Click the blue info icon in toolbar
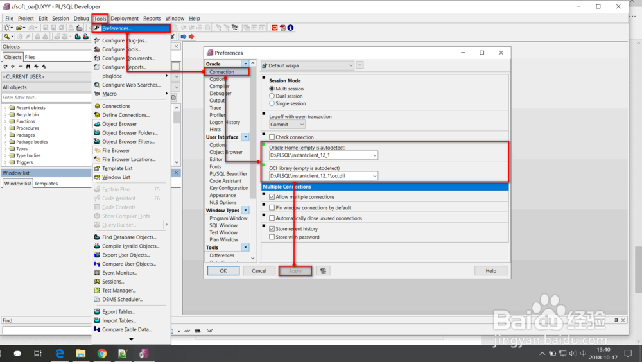The height and width of the screenshot is (362, 642). (290, 28)
